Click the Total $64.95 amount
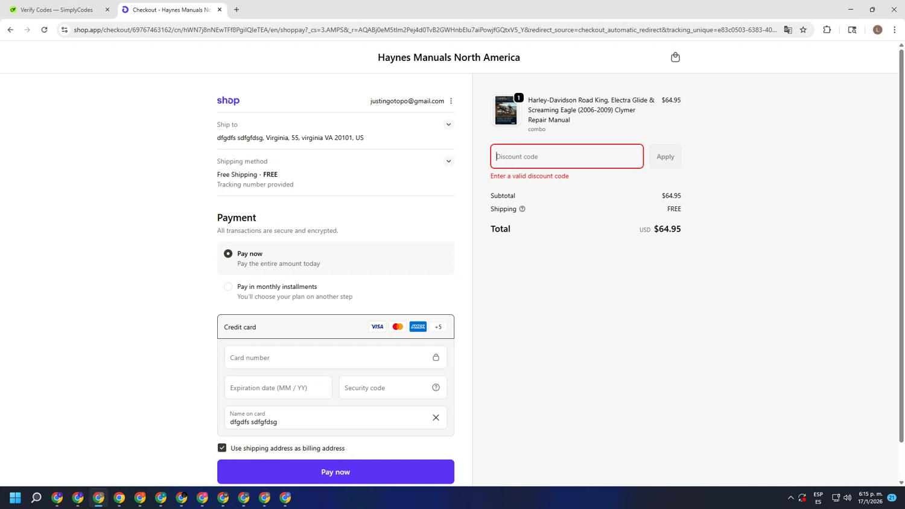Image resolution: width=905 pixels, height=509 pixels. (667, 229)
